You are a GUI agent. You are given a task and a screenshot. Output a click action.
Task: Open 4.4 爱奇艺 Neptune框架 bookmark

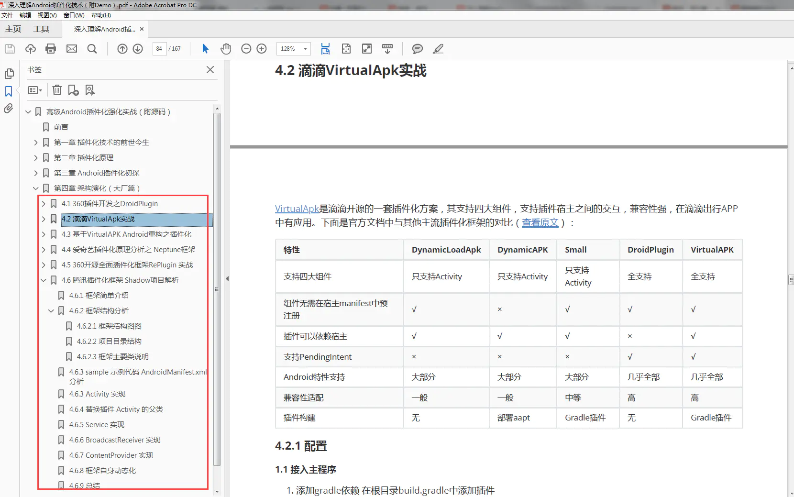(x=128, y=250)
